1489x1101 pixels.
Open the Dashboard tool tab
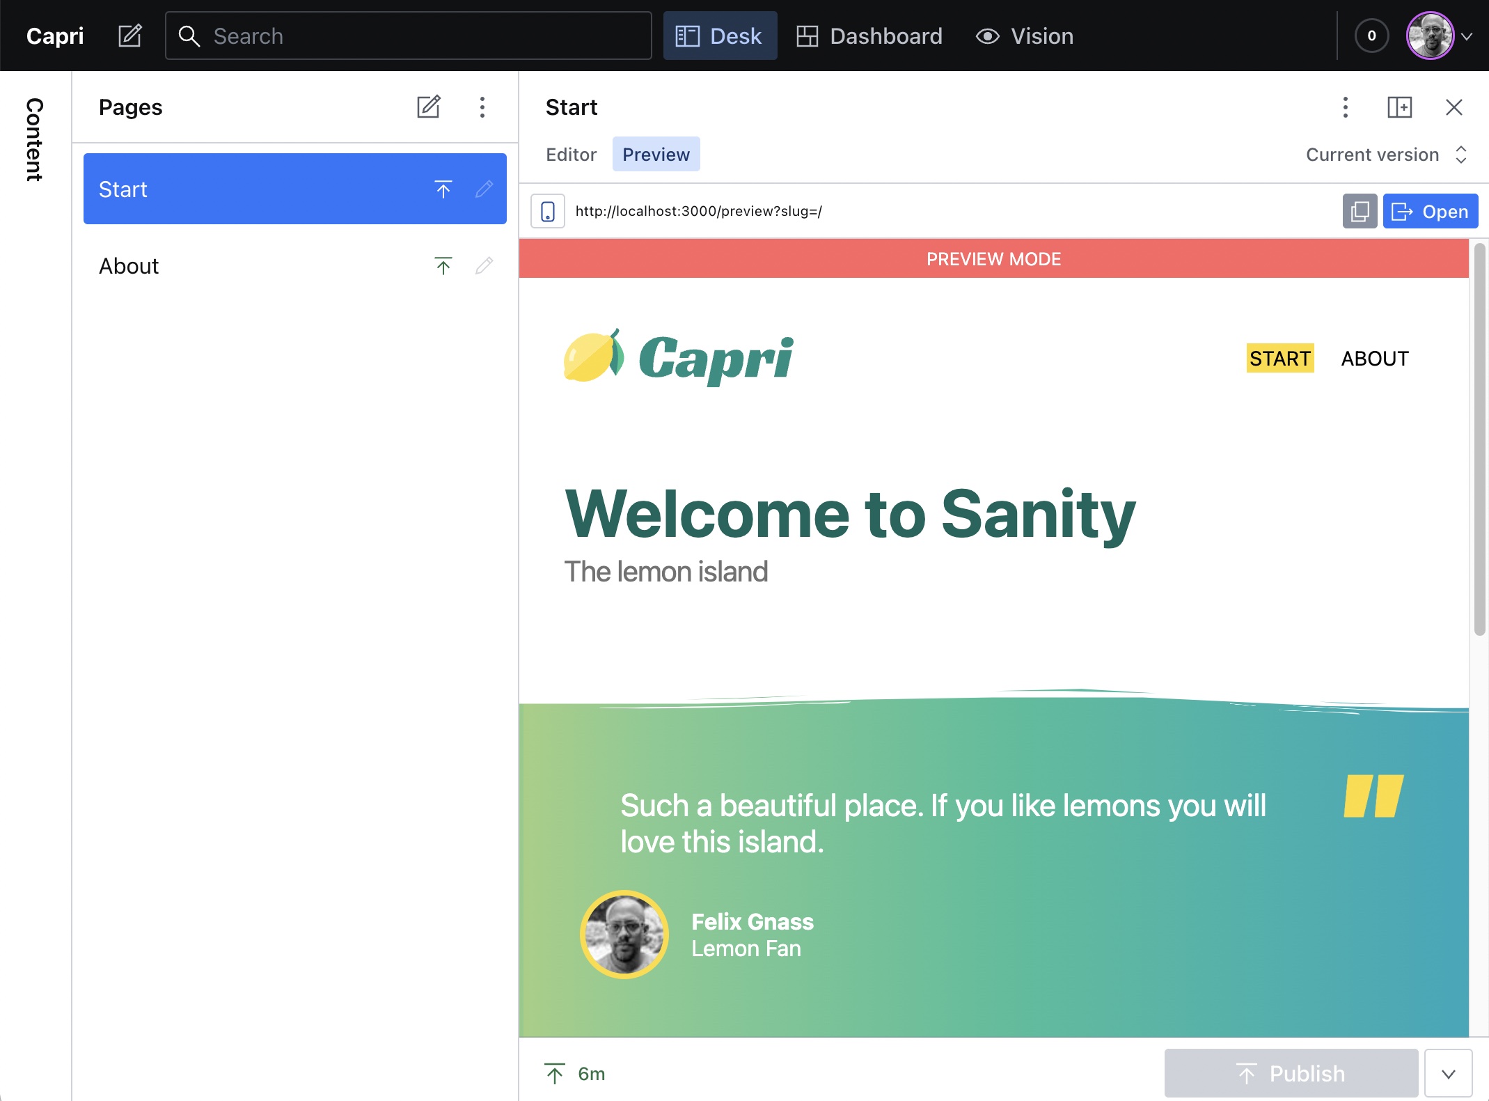point(869,36)
